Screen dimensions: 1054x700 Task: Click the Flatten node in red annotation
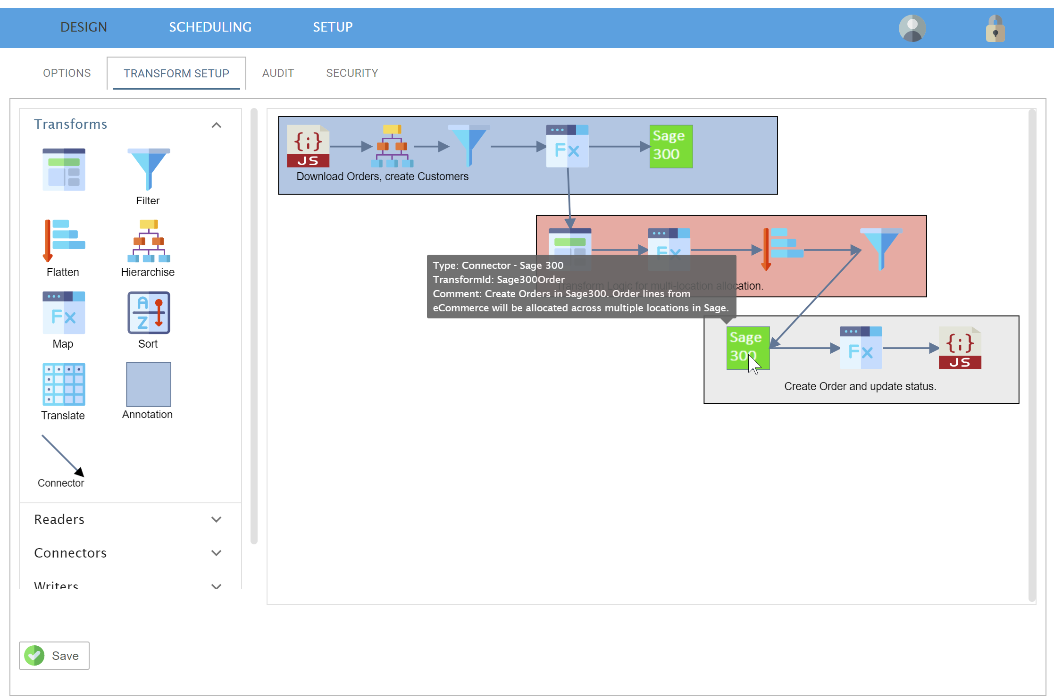[x=782, y=249]
